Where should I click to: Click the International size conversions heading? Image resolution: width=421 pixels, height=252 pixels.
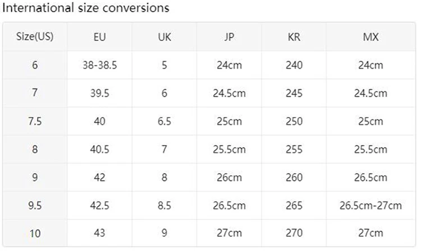click(x=86, y=8)
